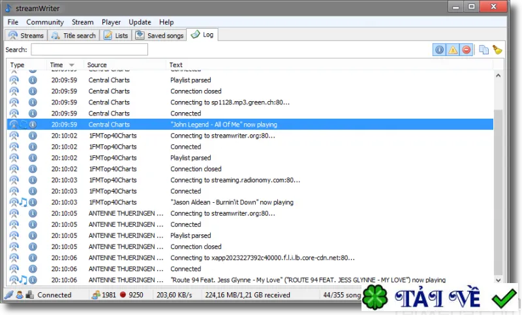Minimize the streamWriter window
This screenshot has height=315, width=522.
456,7
